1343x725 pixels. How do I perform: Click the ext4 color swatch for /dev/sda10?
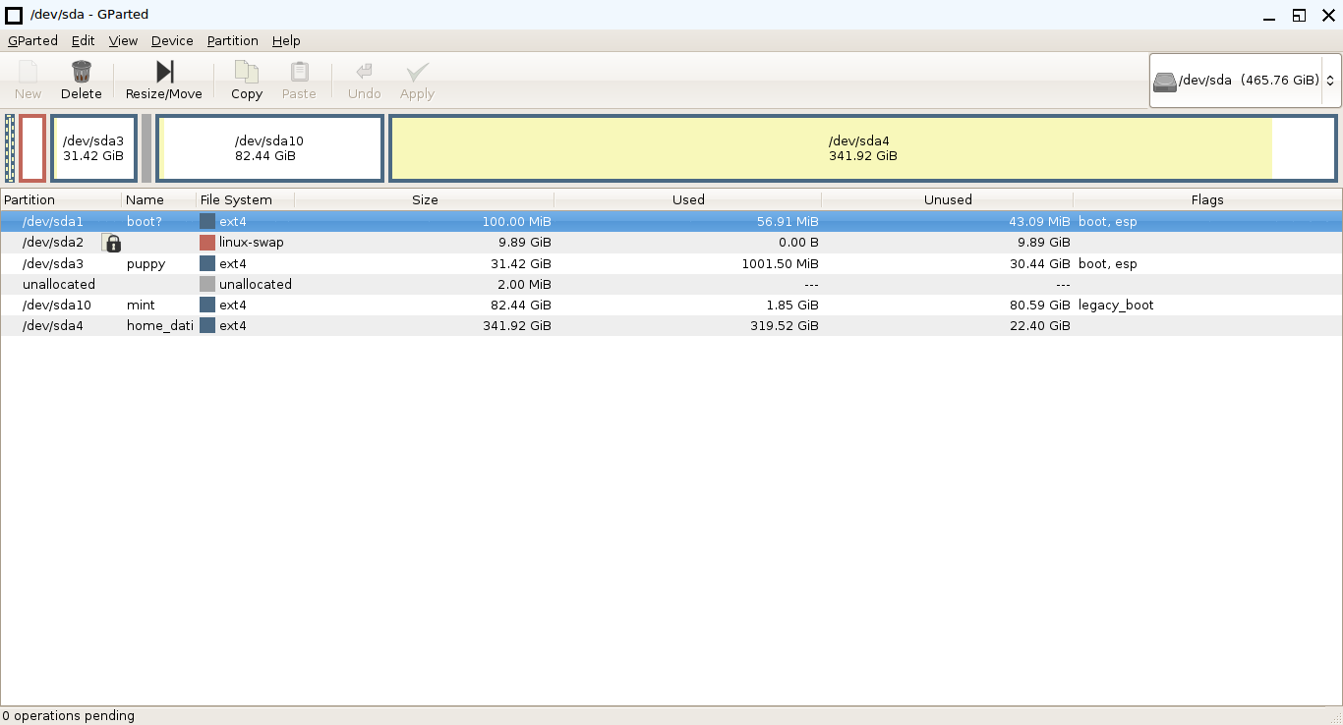pyautogui.click(x=207, y=305)
